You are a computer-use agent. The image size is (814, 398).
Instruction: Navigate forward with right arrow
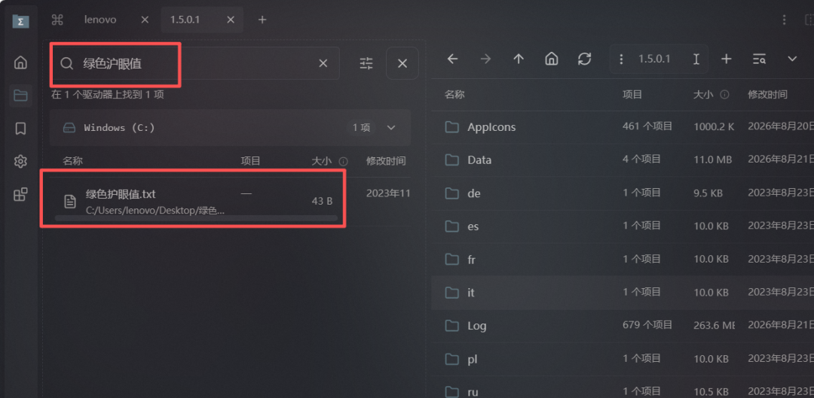click(485, 59)
